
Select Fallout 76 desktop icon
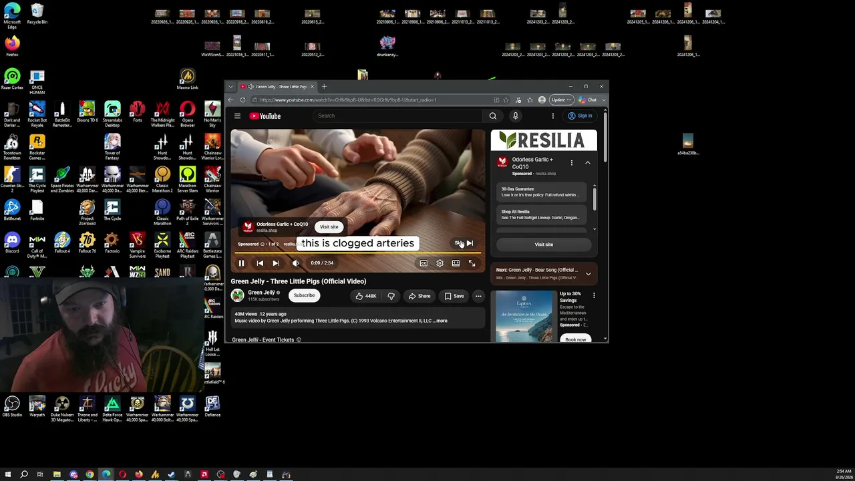(x=87, y=243)
